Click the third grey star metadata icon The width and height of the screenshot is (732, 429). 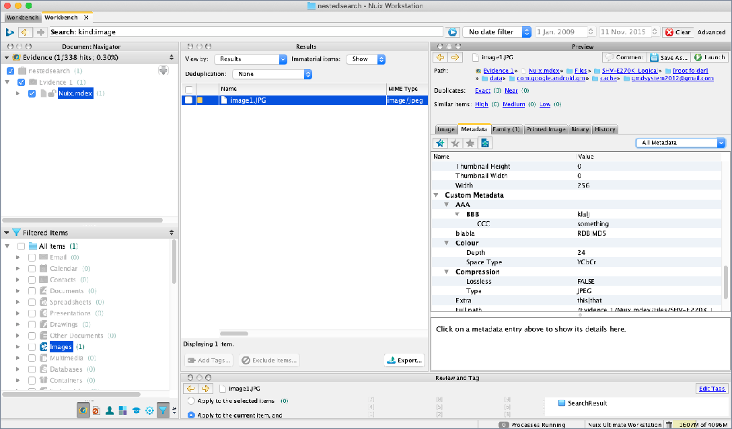(470, 143)
